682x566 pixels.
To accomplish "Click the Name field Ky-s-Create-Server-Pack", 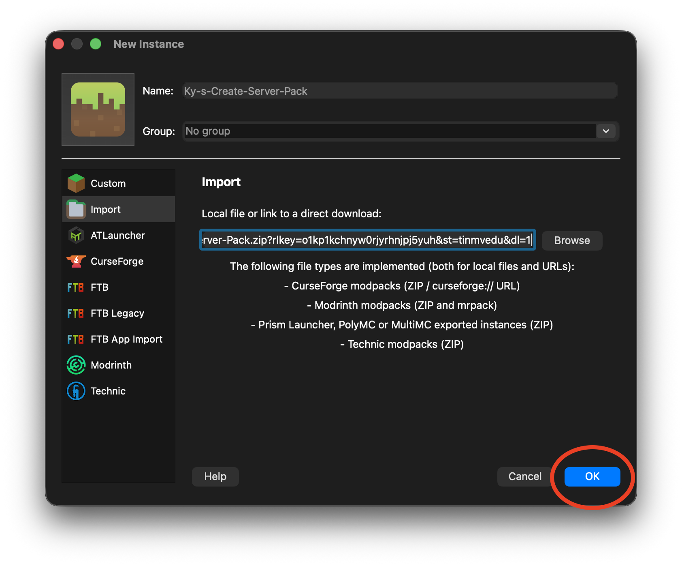I will click(399, 91).
